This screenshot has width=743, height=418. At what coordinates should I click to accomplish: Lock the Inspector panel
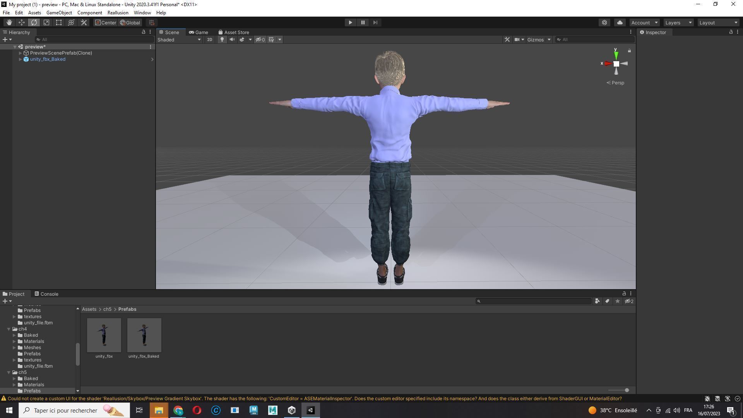(731, 32)
